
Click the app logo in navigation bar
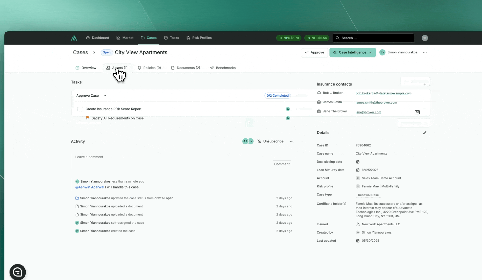[74, 38]
